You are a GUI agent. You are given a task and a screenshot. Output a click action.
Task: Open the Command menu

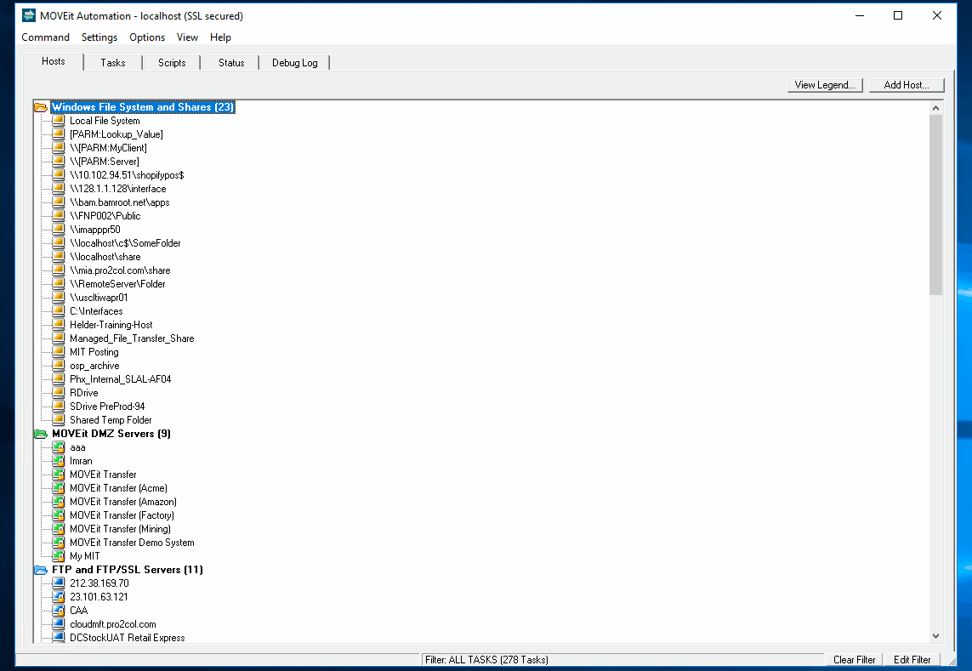(x=45, y=37)
